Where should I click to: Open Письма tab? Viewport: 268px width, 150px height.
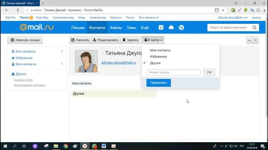(x=78, y=27)
